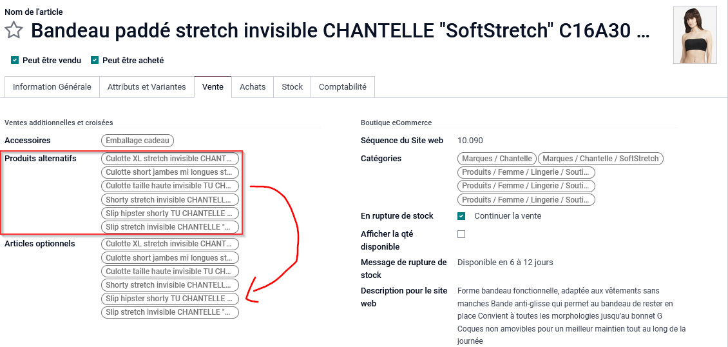Click the 'Marques / Chantelle' category tag

click(x=497, y=159)
